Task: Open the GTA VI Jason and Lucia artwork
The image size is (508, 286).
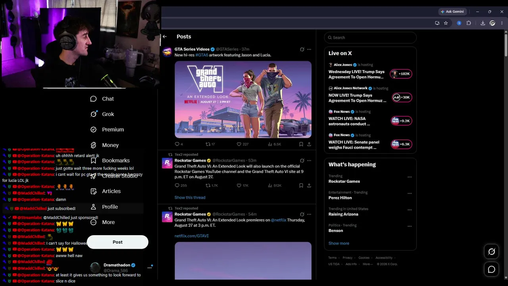Action: [x=243, y=99]
